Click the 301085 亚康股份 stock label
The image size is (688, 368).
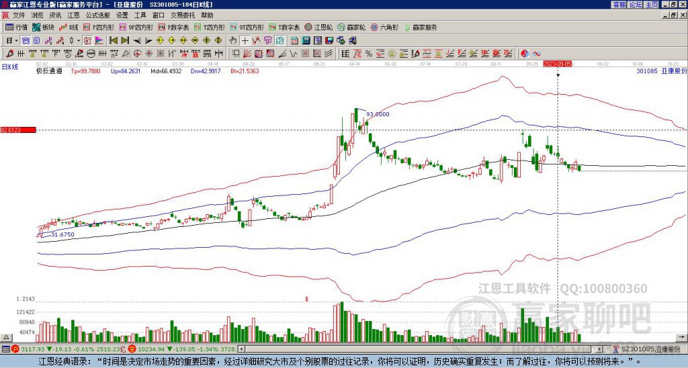[x=661, y=71]
